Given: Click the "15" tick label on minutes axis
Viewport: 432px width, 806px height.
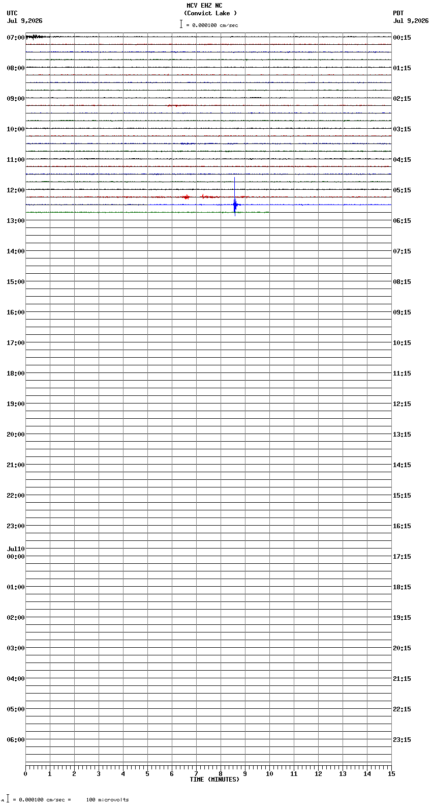Looking at the screenshot, I should tap(391, 774).
